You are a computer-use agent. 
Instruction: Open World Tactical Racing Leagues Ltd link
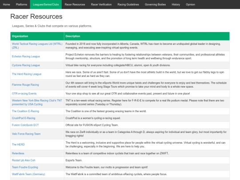point(37,46)
